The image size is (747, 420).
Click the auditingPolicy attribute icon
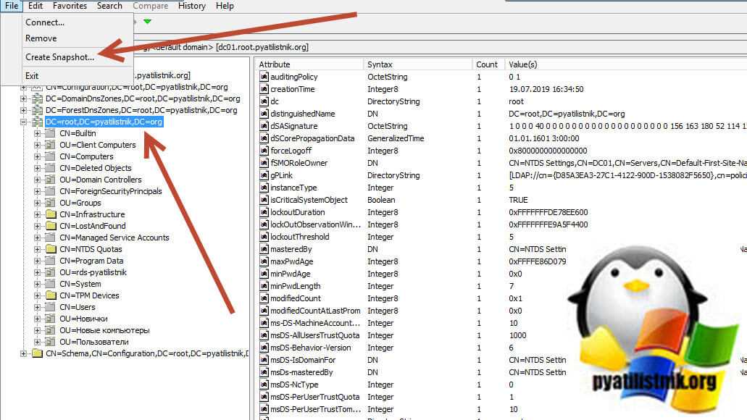coord(264,77)
